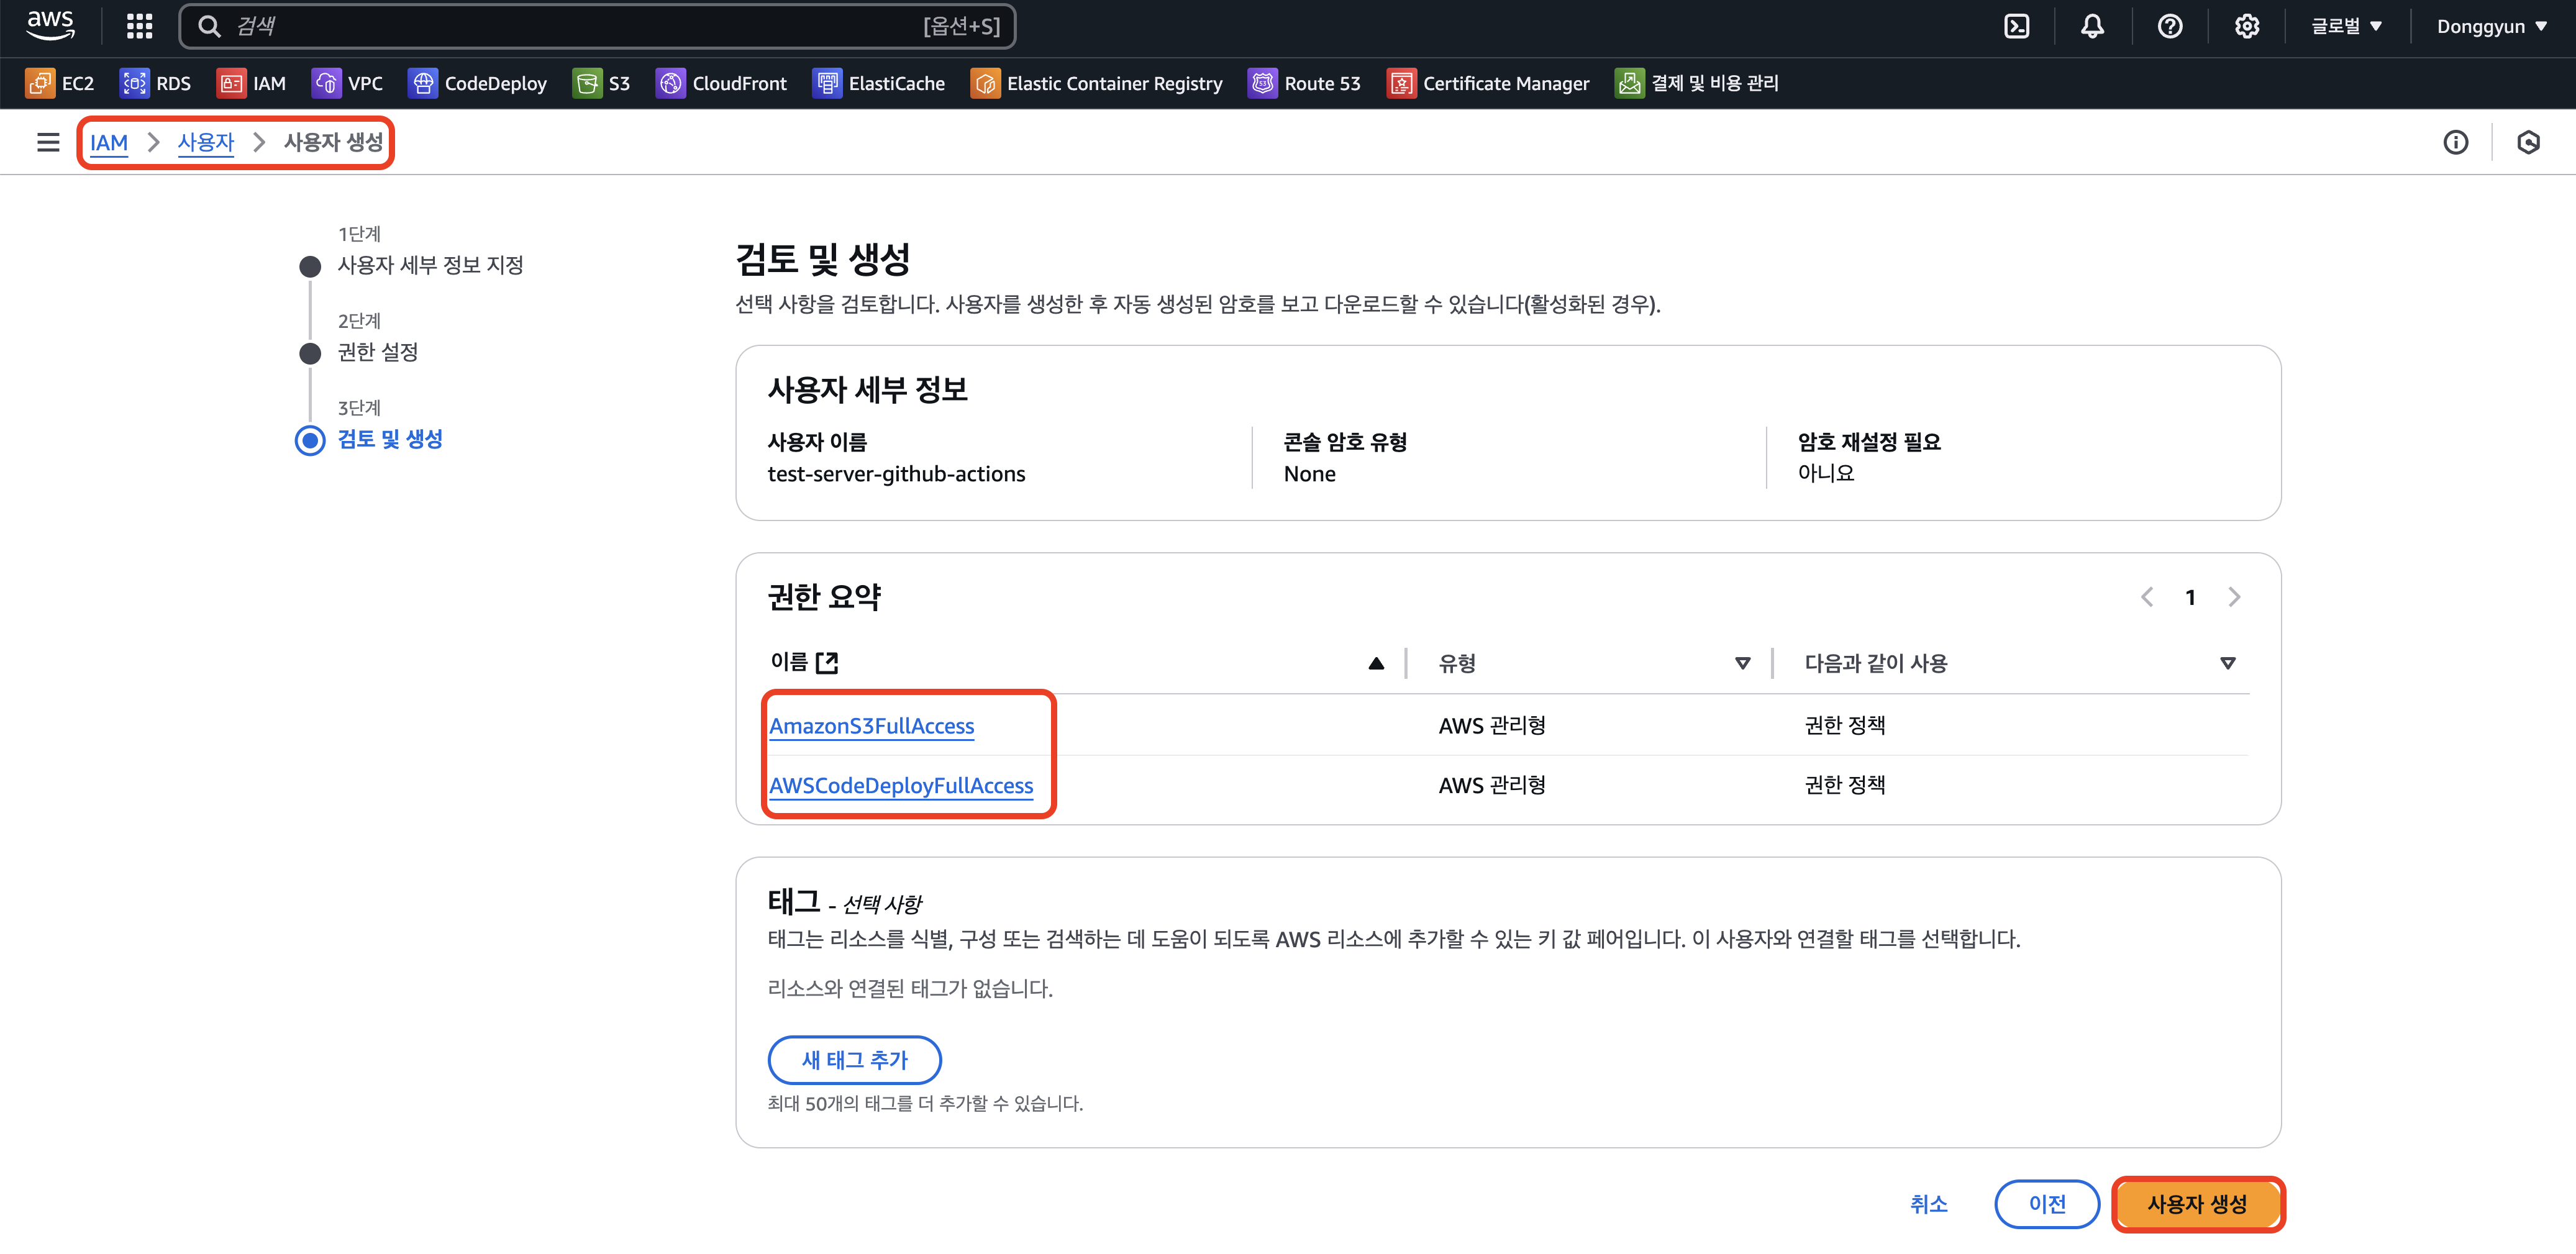Open CloudFront shortcut in favorites bar
Viewport: 2576px width, 1254px height.
tap(721, 83)
